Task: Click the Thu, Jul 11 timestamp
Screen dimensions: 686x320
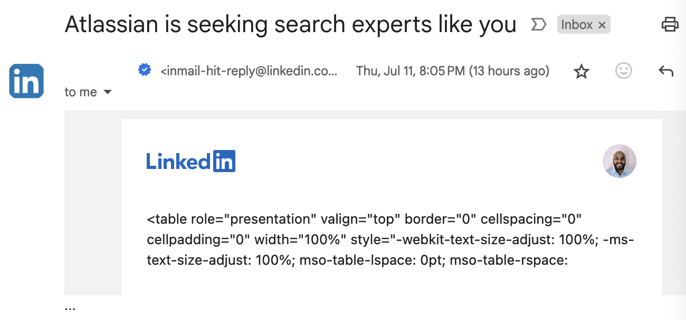Action: click(x=452, y=71)
